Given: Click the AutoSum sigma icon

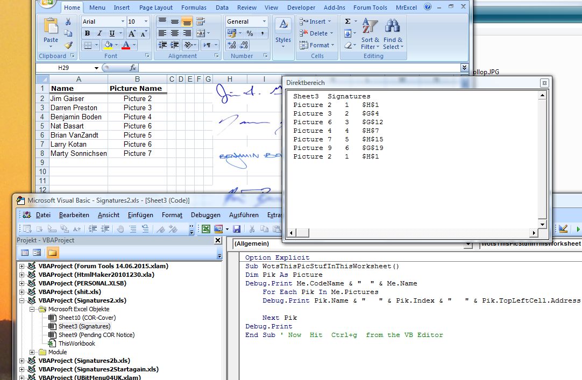Looking at the screenshot, I should 348,21.
